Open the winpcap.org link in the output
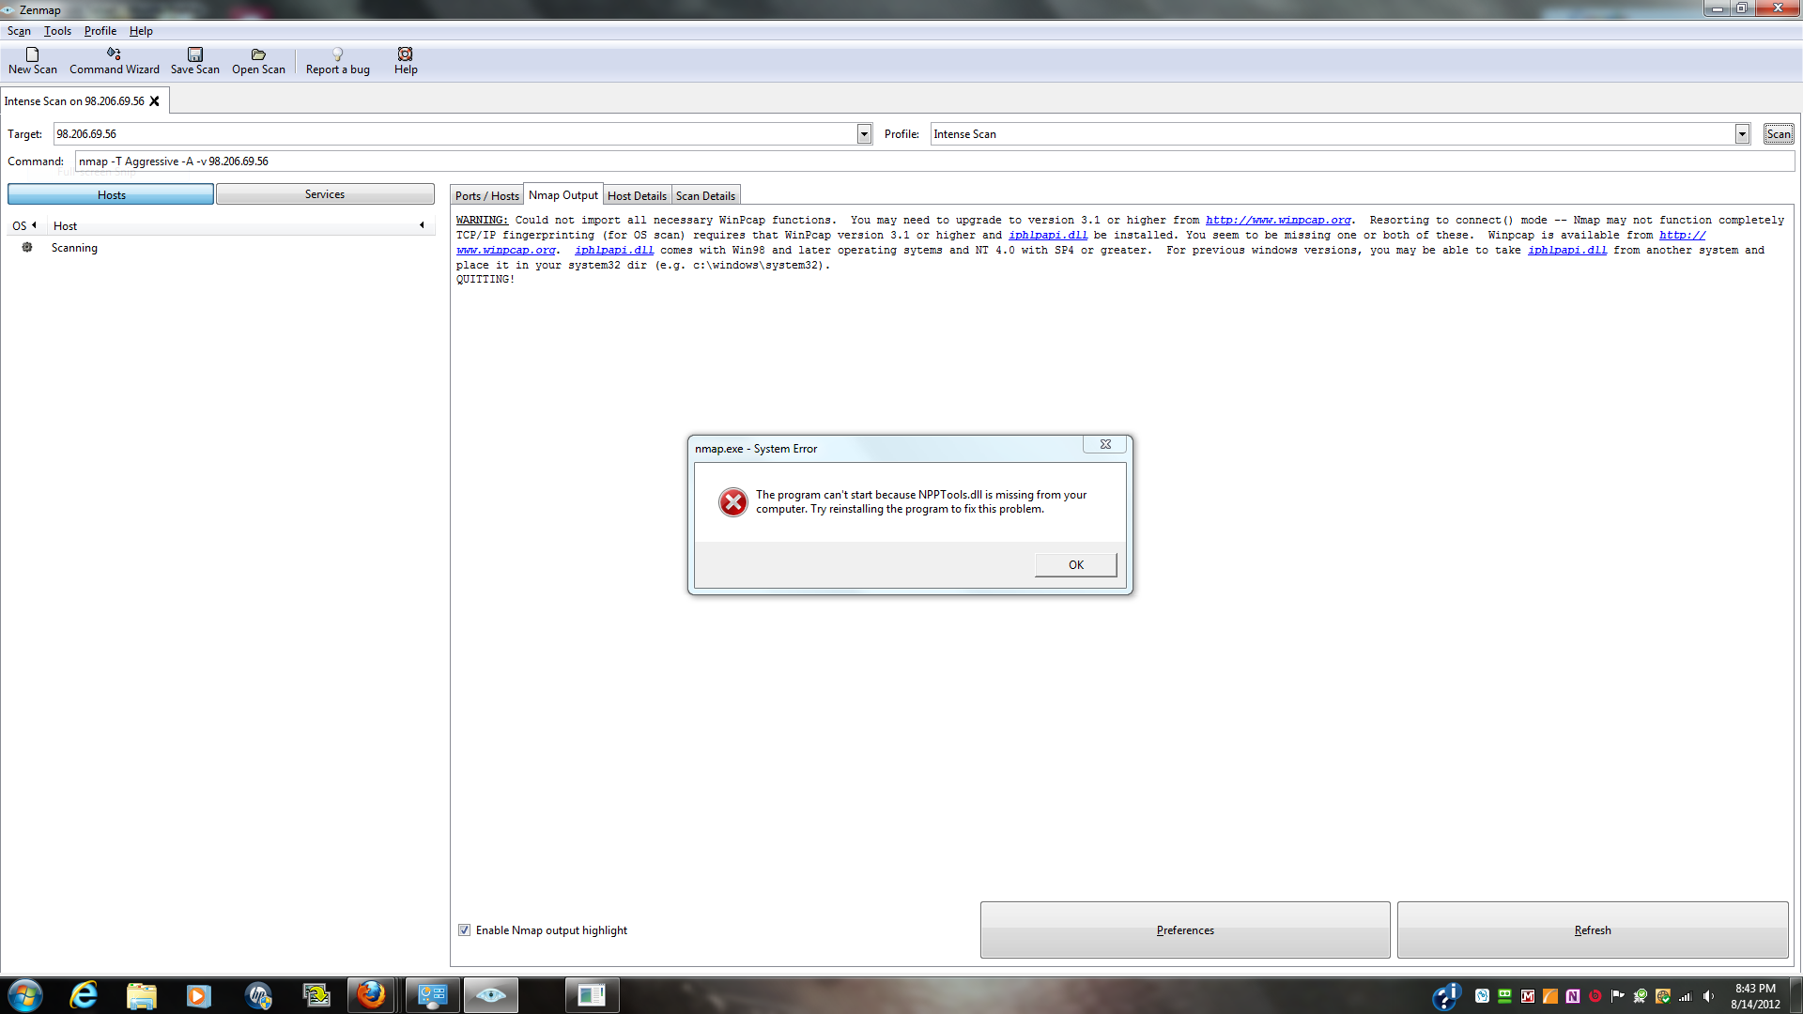 (x=1278, y=221)
